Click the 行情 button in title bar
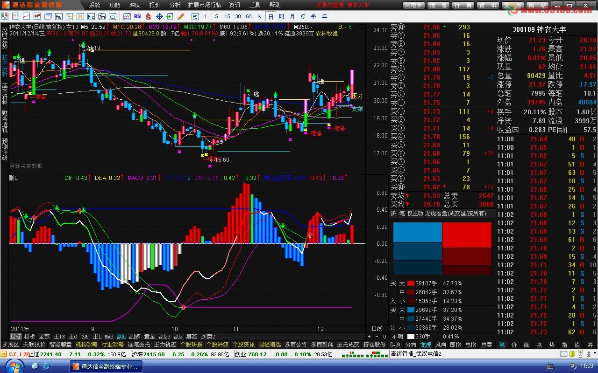This screenshot has height=373, width=598. (463, 5)
